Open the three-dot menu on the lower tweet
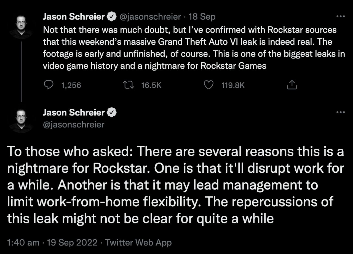This screenshot has height=254, width=353. (341, 112)
